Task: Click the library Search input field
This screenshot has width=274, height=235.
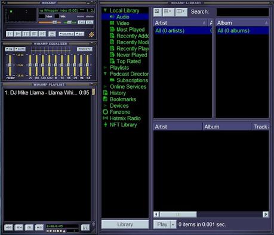Action: point(242,12)
